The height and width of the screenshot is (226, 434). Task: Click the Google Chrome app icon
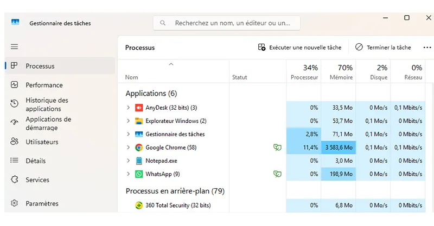point(139,147)
